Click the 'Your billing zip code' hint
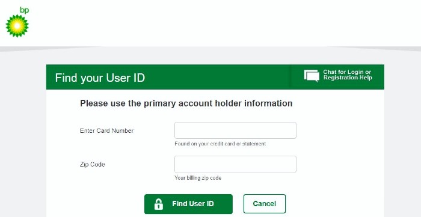Screen dimensions: 421x217 pyautogui.click(x=198, y=178)
